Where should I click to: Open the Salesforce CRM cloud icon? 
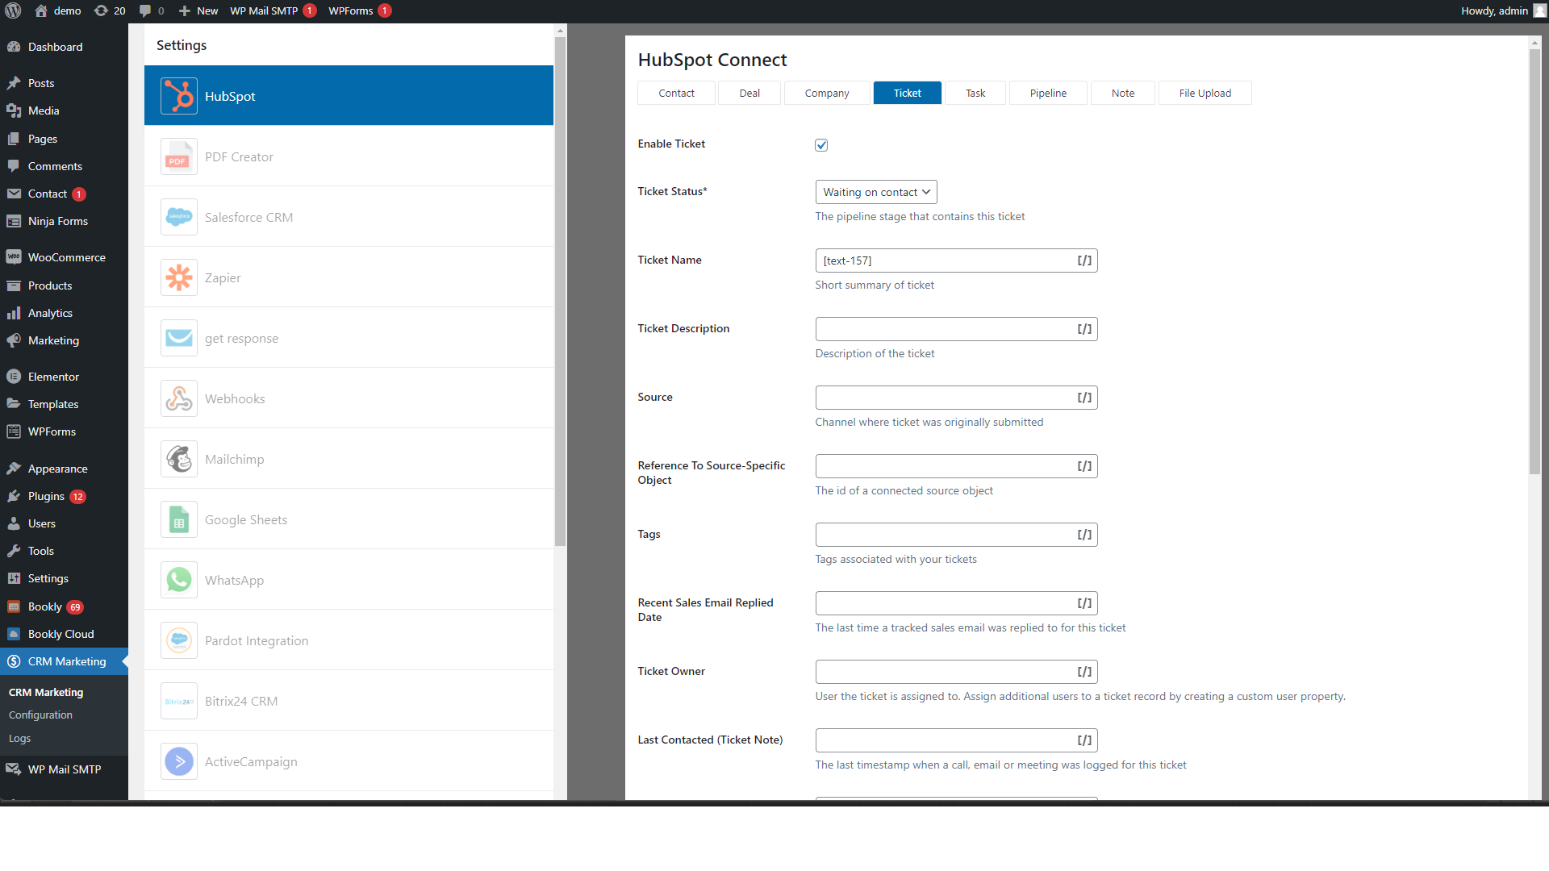point(178,217)
